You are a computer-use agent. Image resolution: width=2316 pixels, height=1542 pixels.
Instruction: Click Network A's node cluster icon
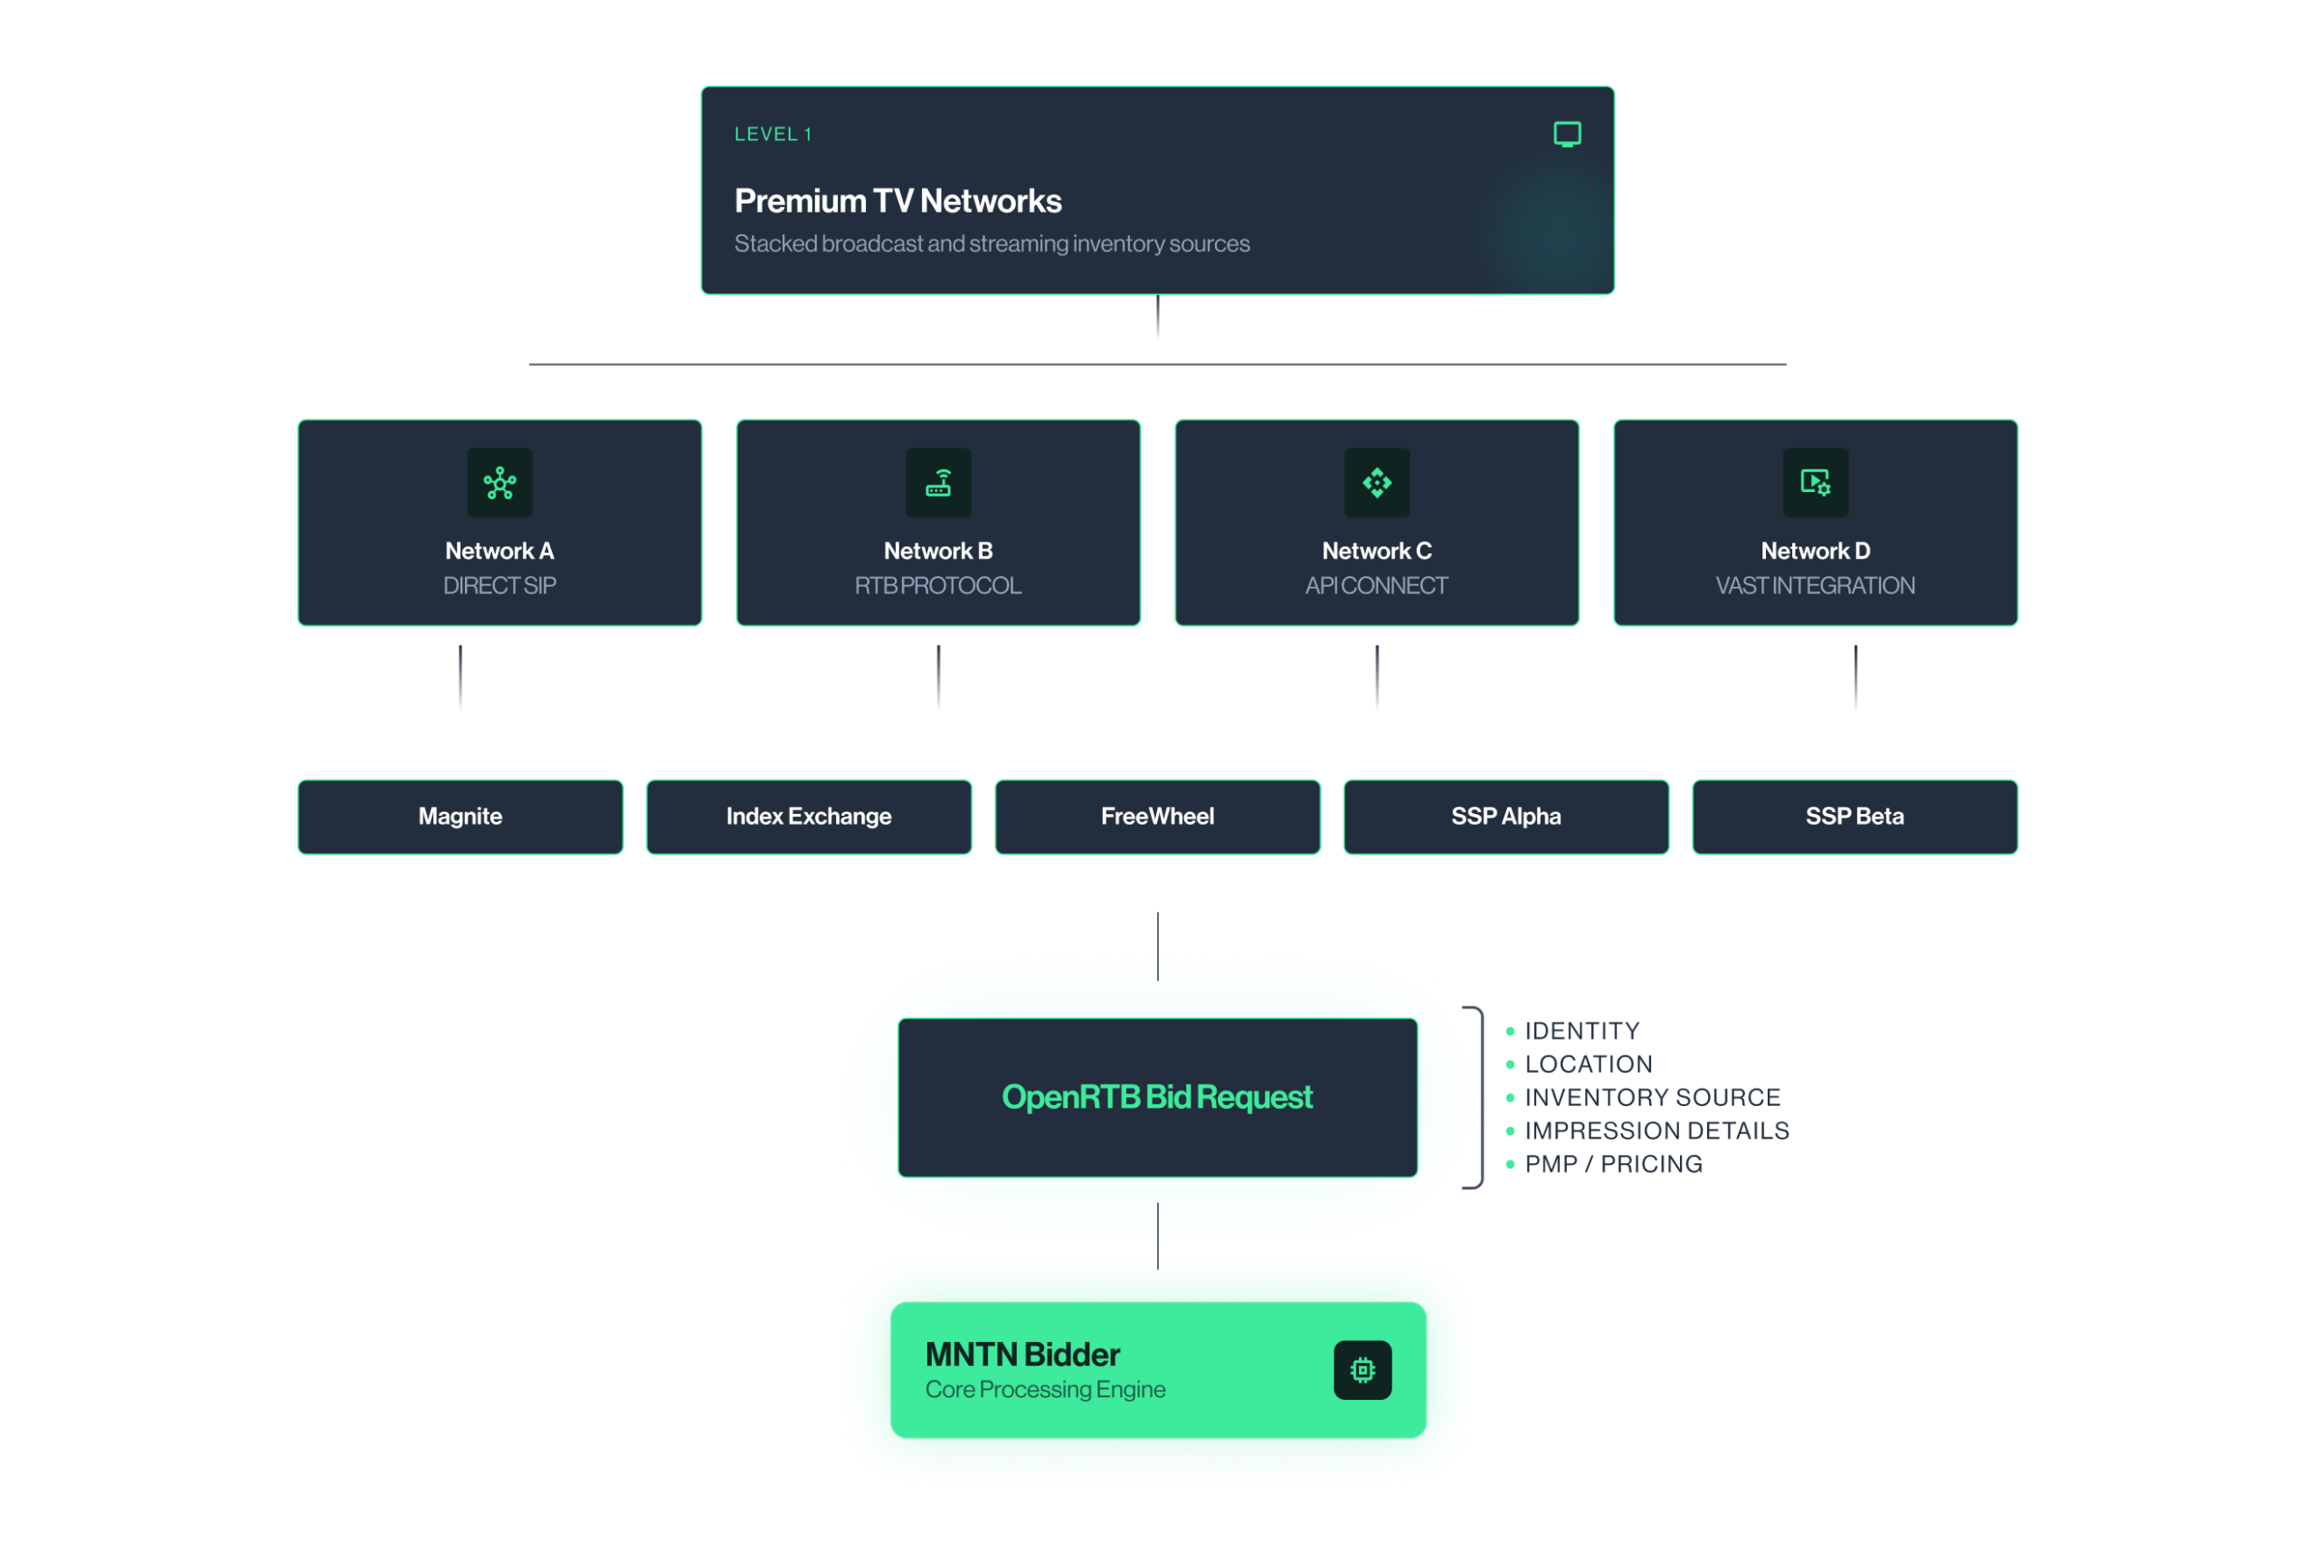click(x=499, y=483)
